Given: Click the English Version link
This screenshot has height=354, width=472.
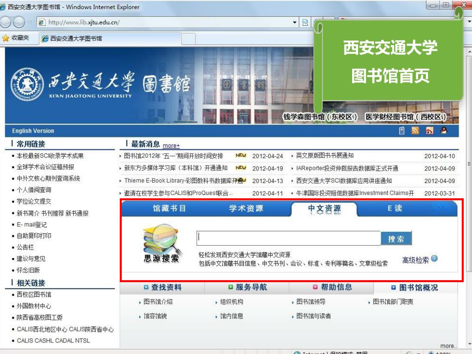Looking at the screenshot, I should click(x=33, y=131).
